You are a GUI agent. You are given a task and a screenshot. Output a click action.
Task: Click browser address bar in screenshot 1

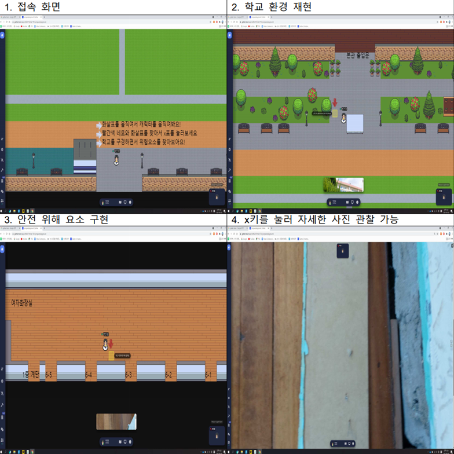(110, 22)
